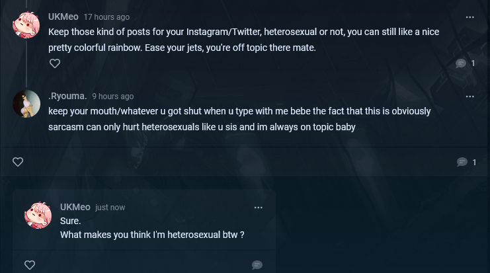
Task: Click reply count next to first comment bubble
Action: click(x=473, y=63)
